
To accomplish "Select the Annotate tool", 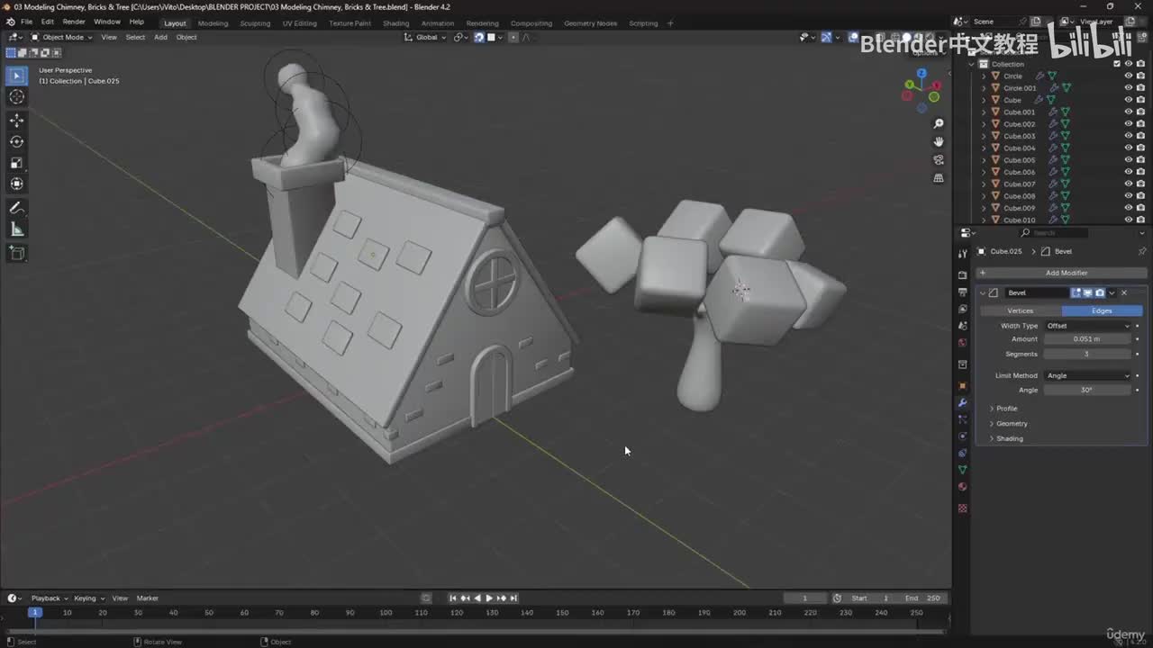I will 16,208.
